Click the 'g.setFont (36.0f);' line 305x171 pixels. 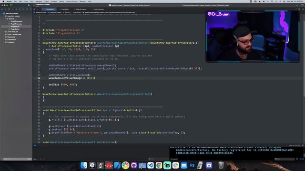[x=62, y=129]
